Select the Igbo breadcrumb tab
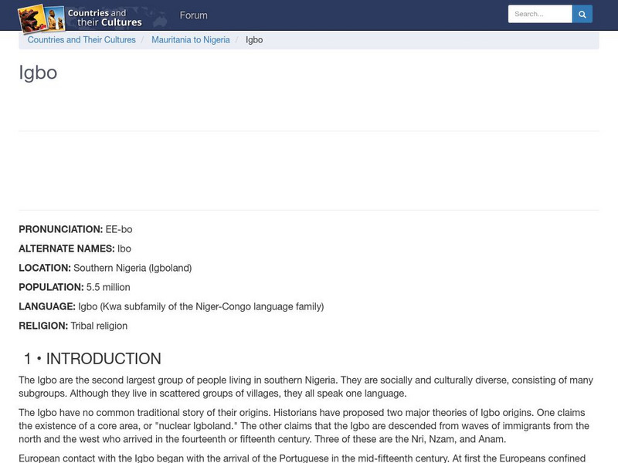Viewport: 618px width, 463px height. [253, 39]
